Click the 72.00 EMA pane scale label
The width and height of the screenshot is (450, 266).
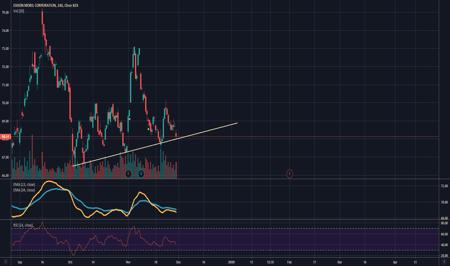(444, 186)
